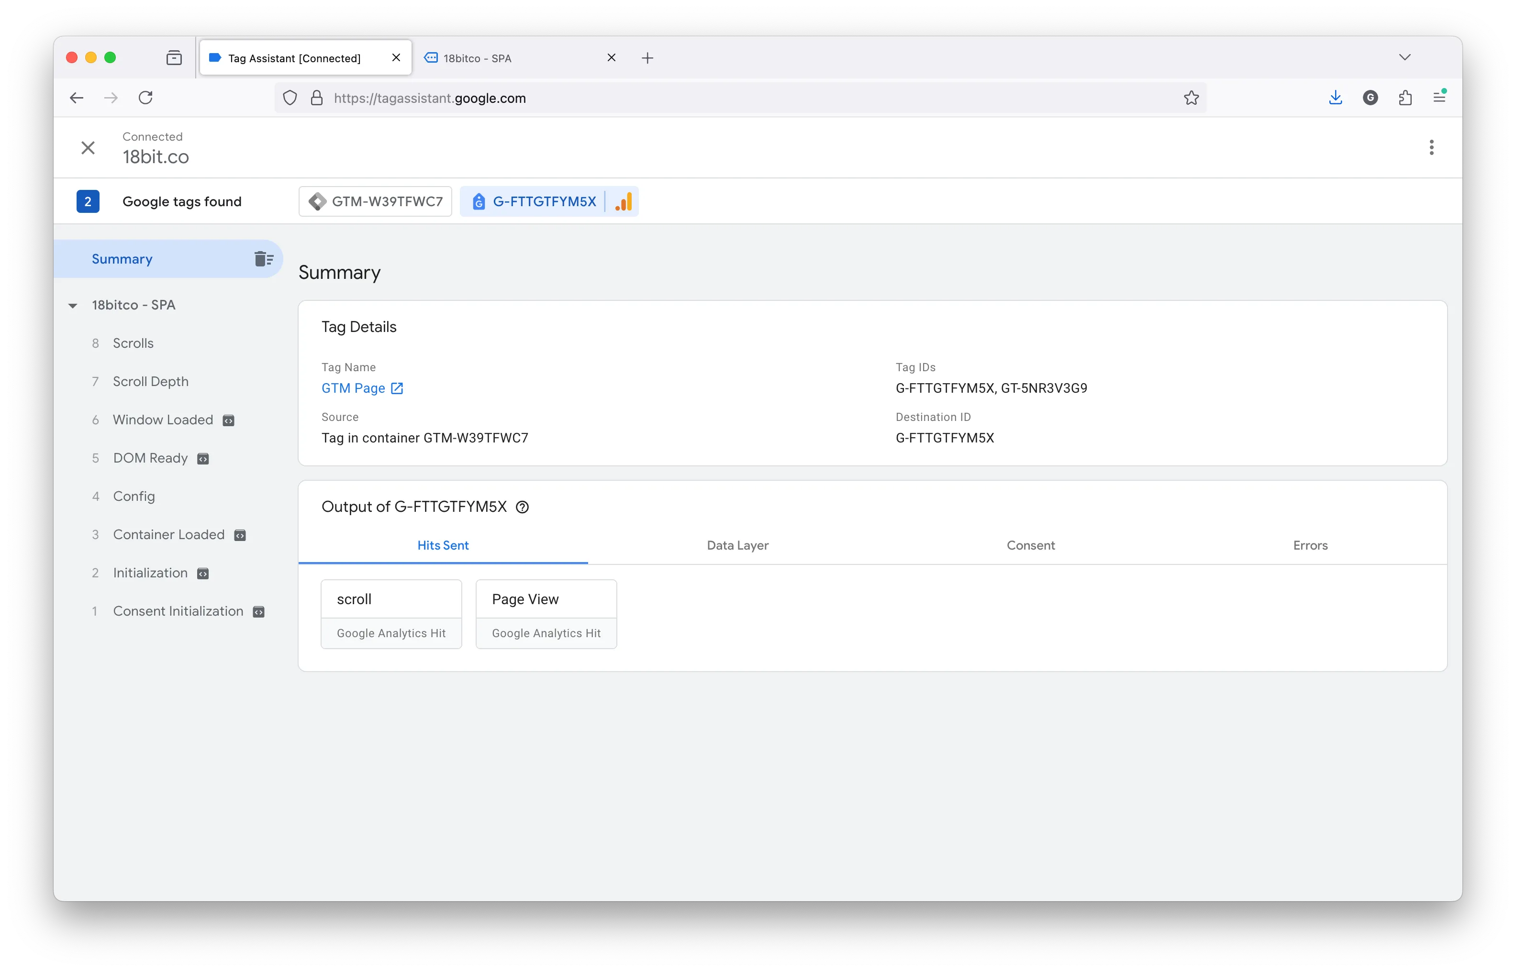This screenshot has height=972, width=1516.
Task: Show site security padlock info
Action: click(x=317, y=98)
